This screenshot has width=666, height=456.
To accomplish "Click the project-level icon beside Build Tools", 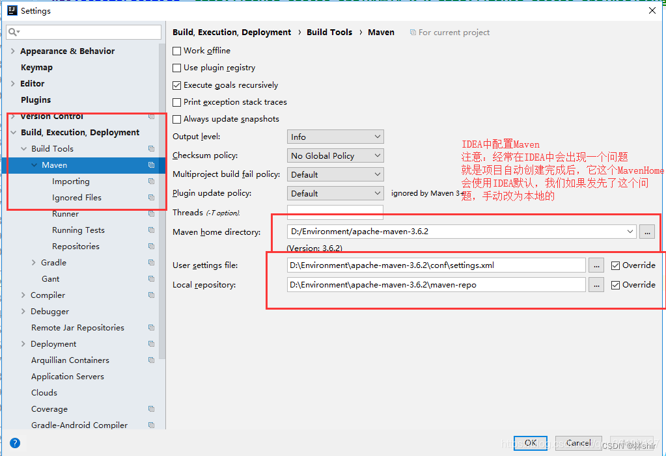I will point(151,148).
